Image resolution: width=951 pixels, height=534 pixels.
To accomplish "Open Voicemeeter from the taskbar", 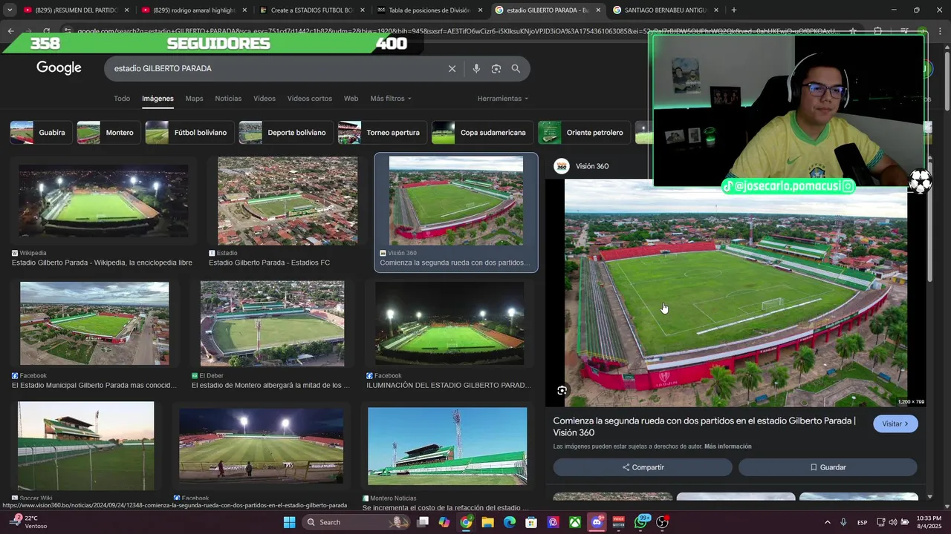I will [x=618, y=522].
